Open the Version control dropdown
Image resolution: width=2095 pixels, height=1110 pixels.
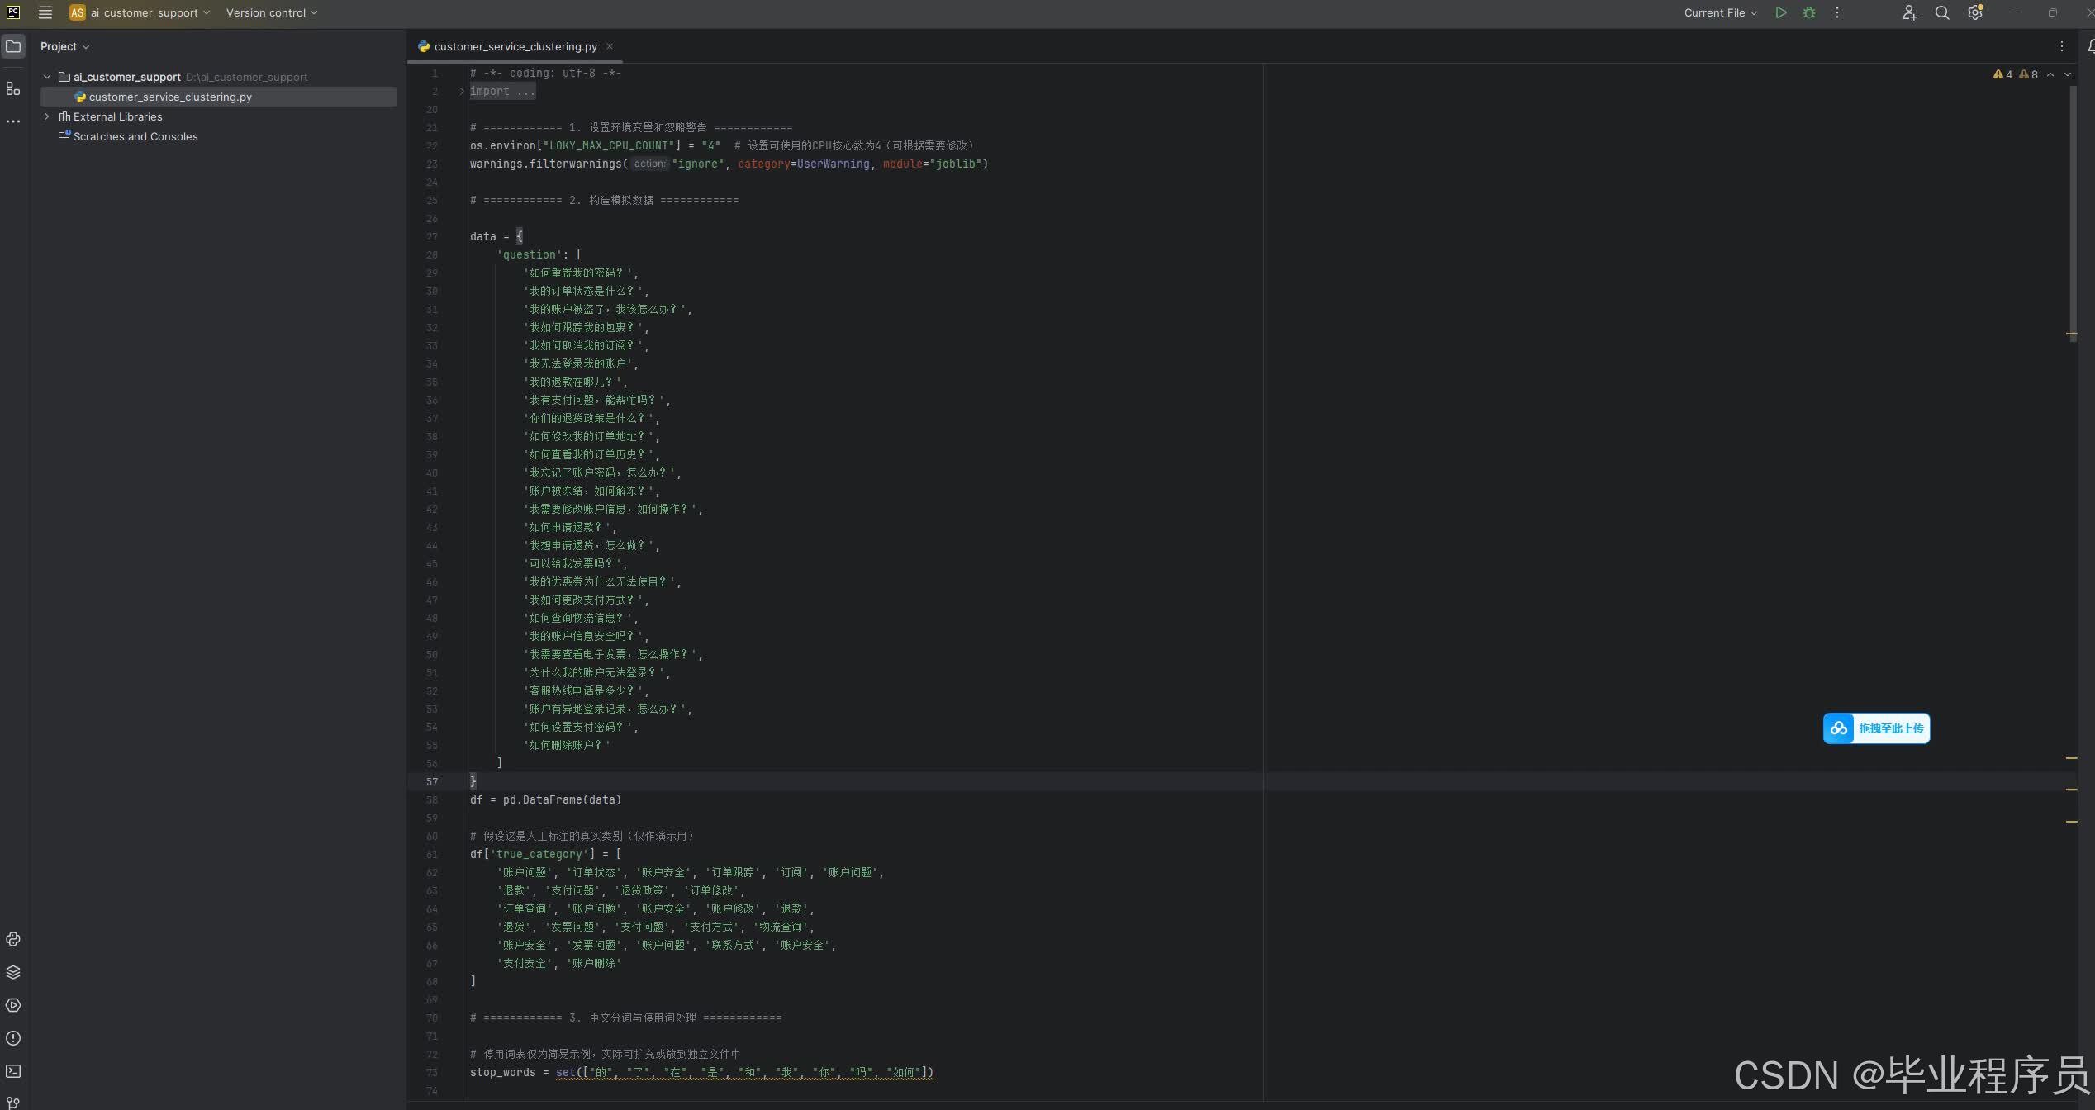pyautogui.click(x=271, y=12)
